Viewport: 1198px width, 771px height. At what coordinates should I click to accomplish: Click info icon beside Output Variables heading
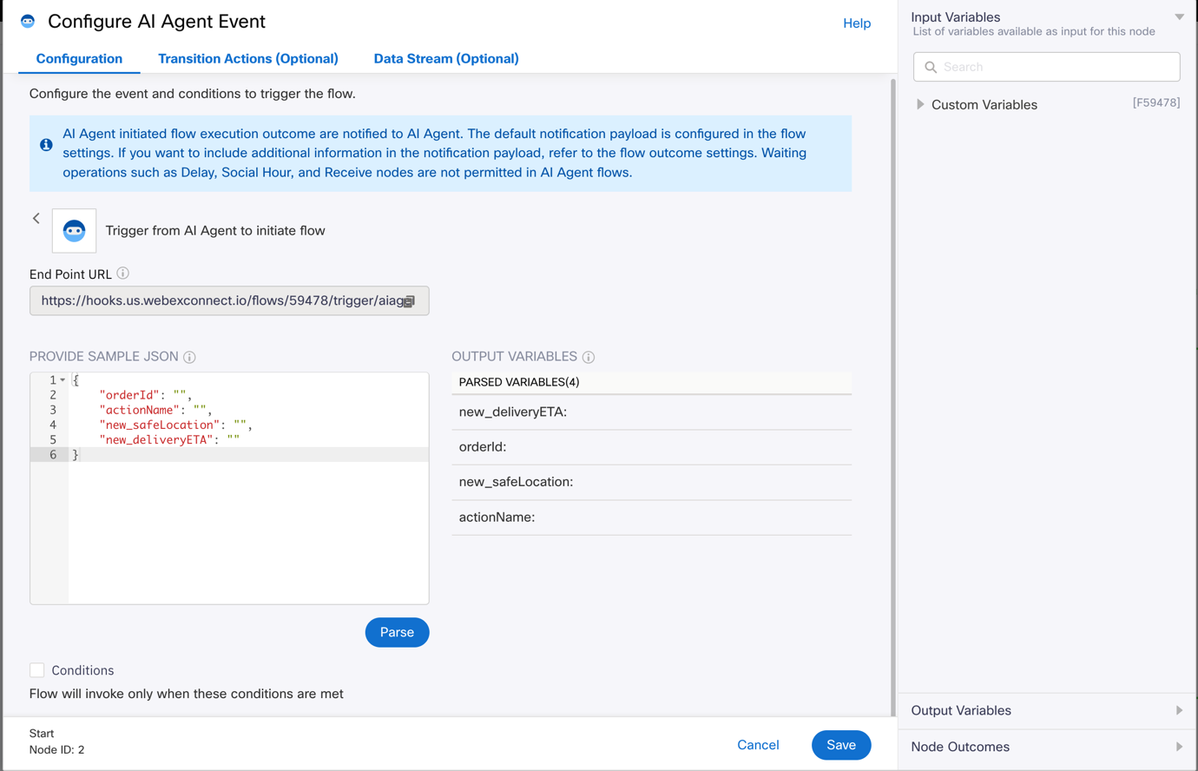[x=589, y=357]
